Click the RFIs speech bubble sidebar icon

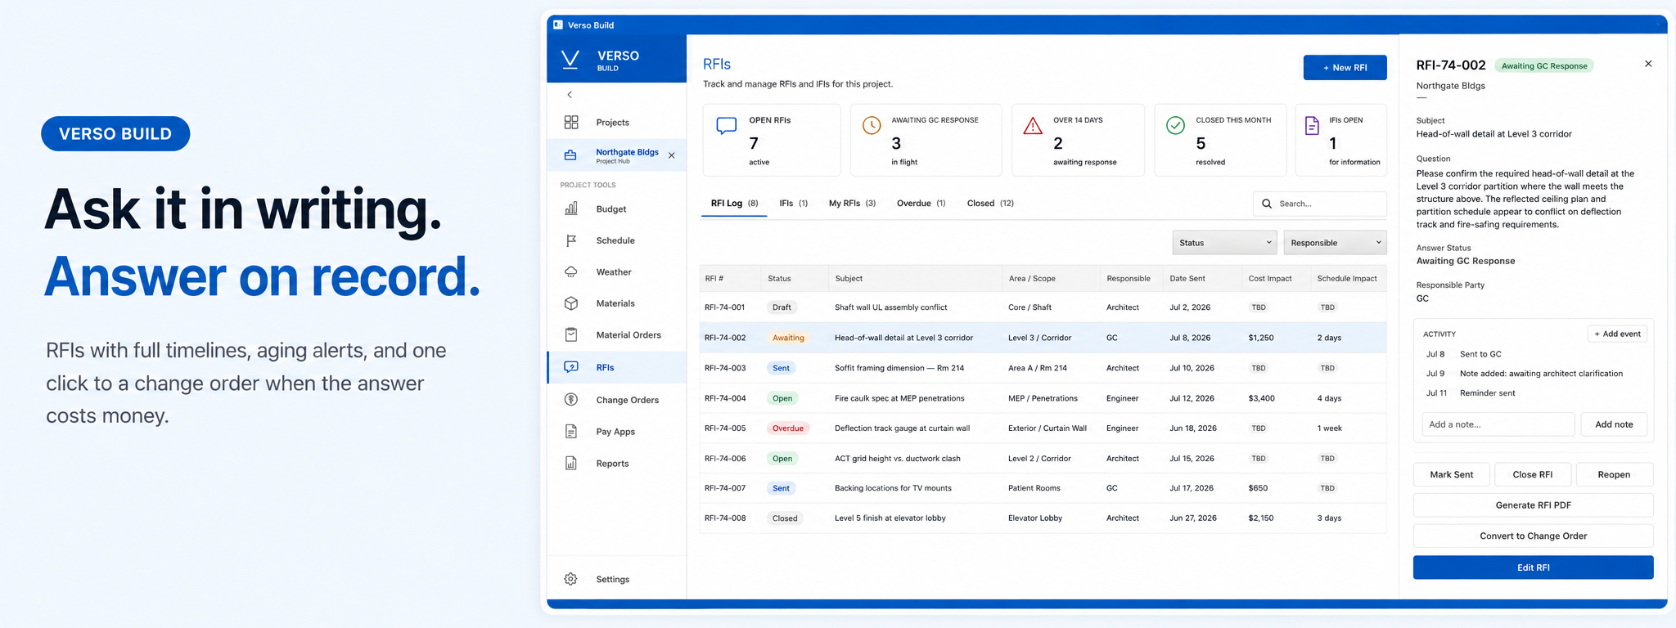point(571,367)
